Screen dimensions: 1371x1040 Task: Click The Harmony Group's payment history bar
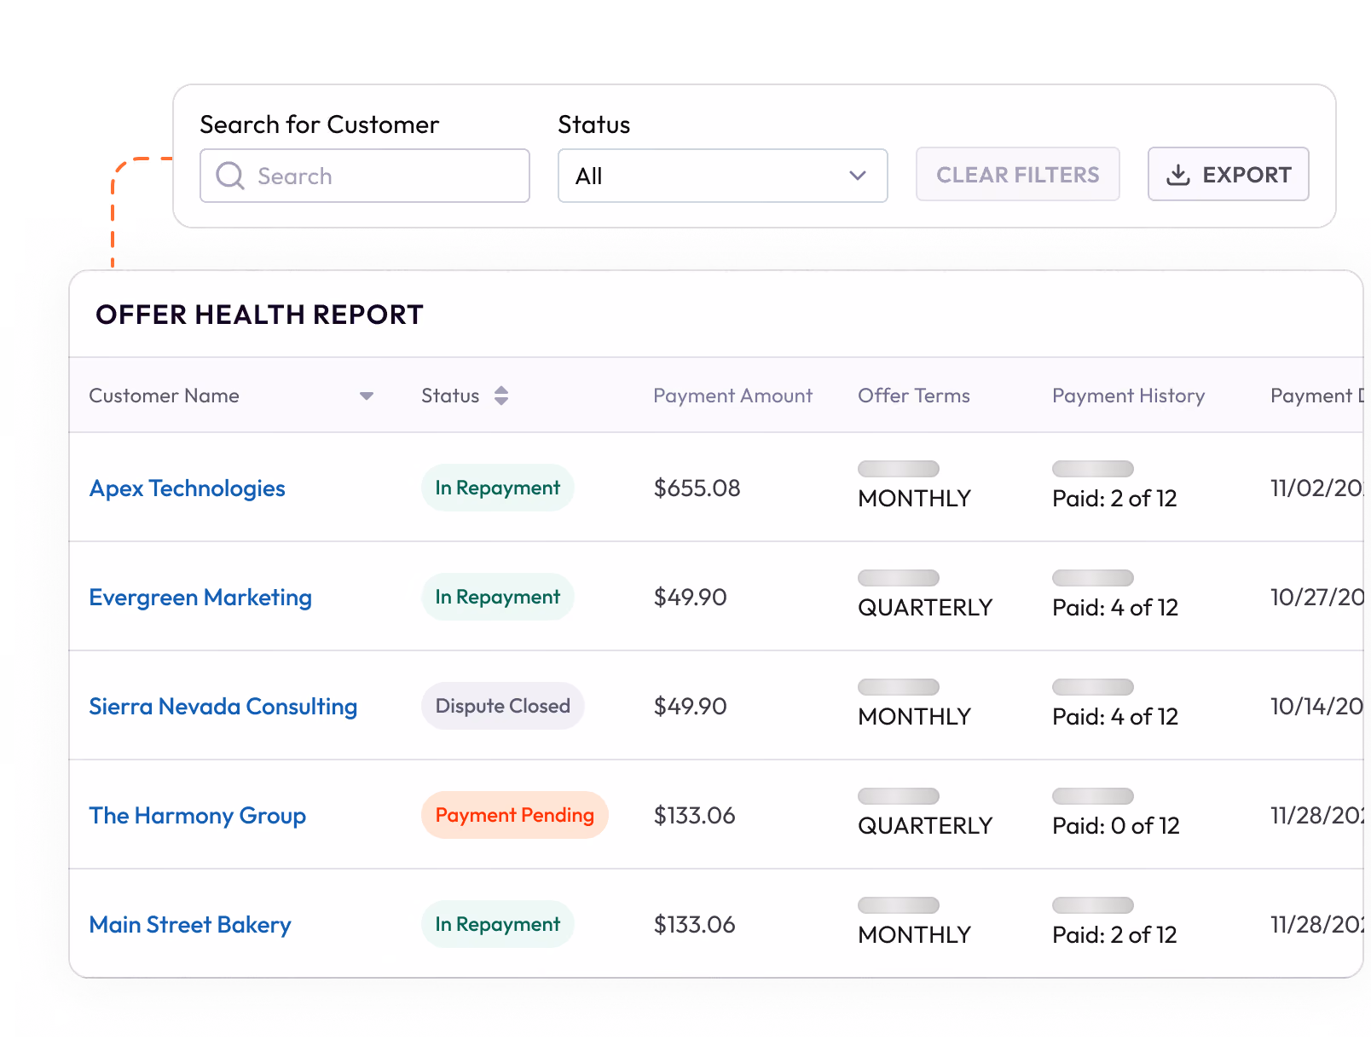tap(1093, 796)
